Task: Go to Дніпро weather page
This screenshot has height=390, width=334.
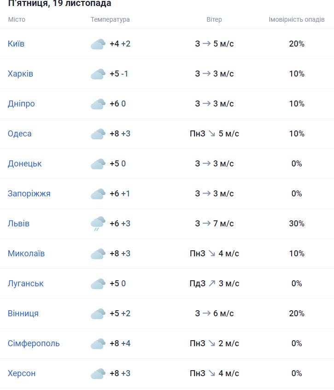Action: pyautogui.click(x=21, y=104)
